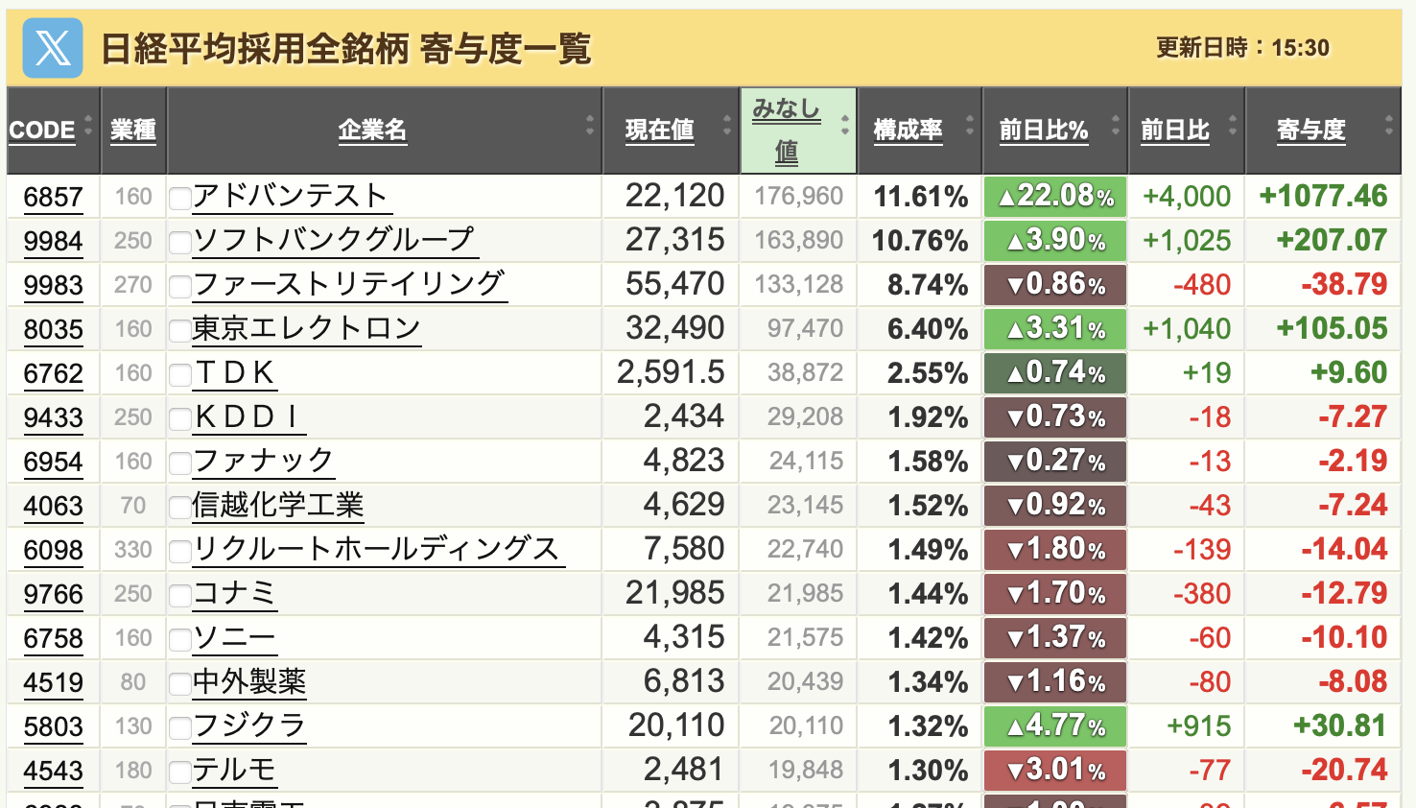Click the sort arrows beside 構成率 header

970,126
